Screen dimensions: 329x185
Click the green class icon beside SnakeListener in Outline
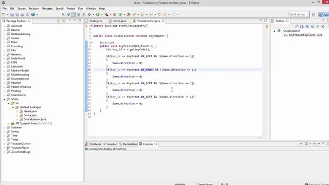point(279,31)
